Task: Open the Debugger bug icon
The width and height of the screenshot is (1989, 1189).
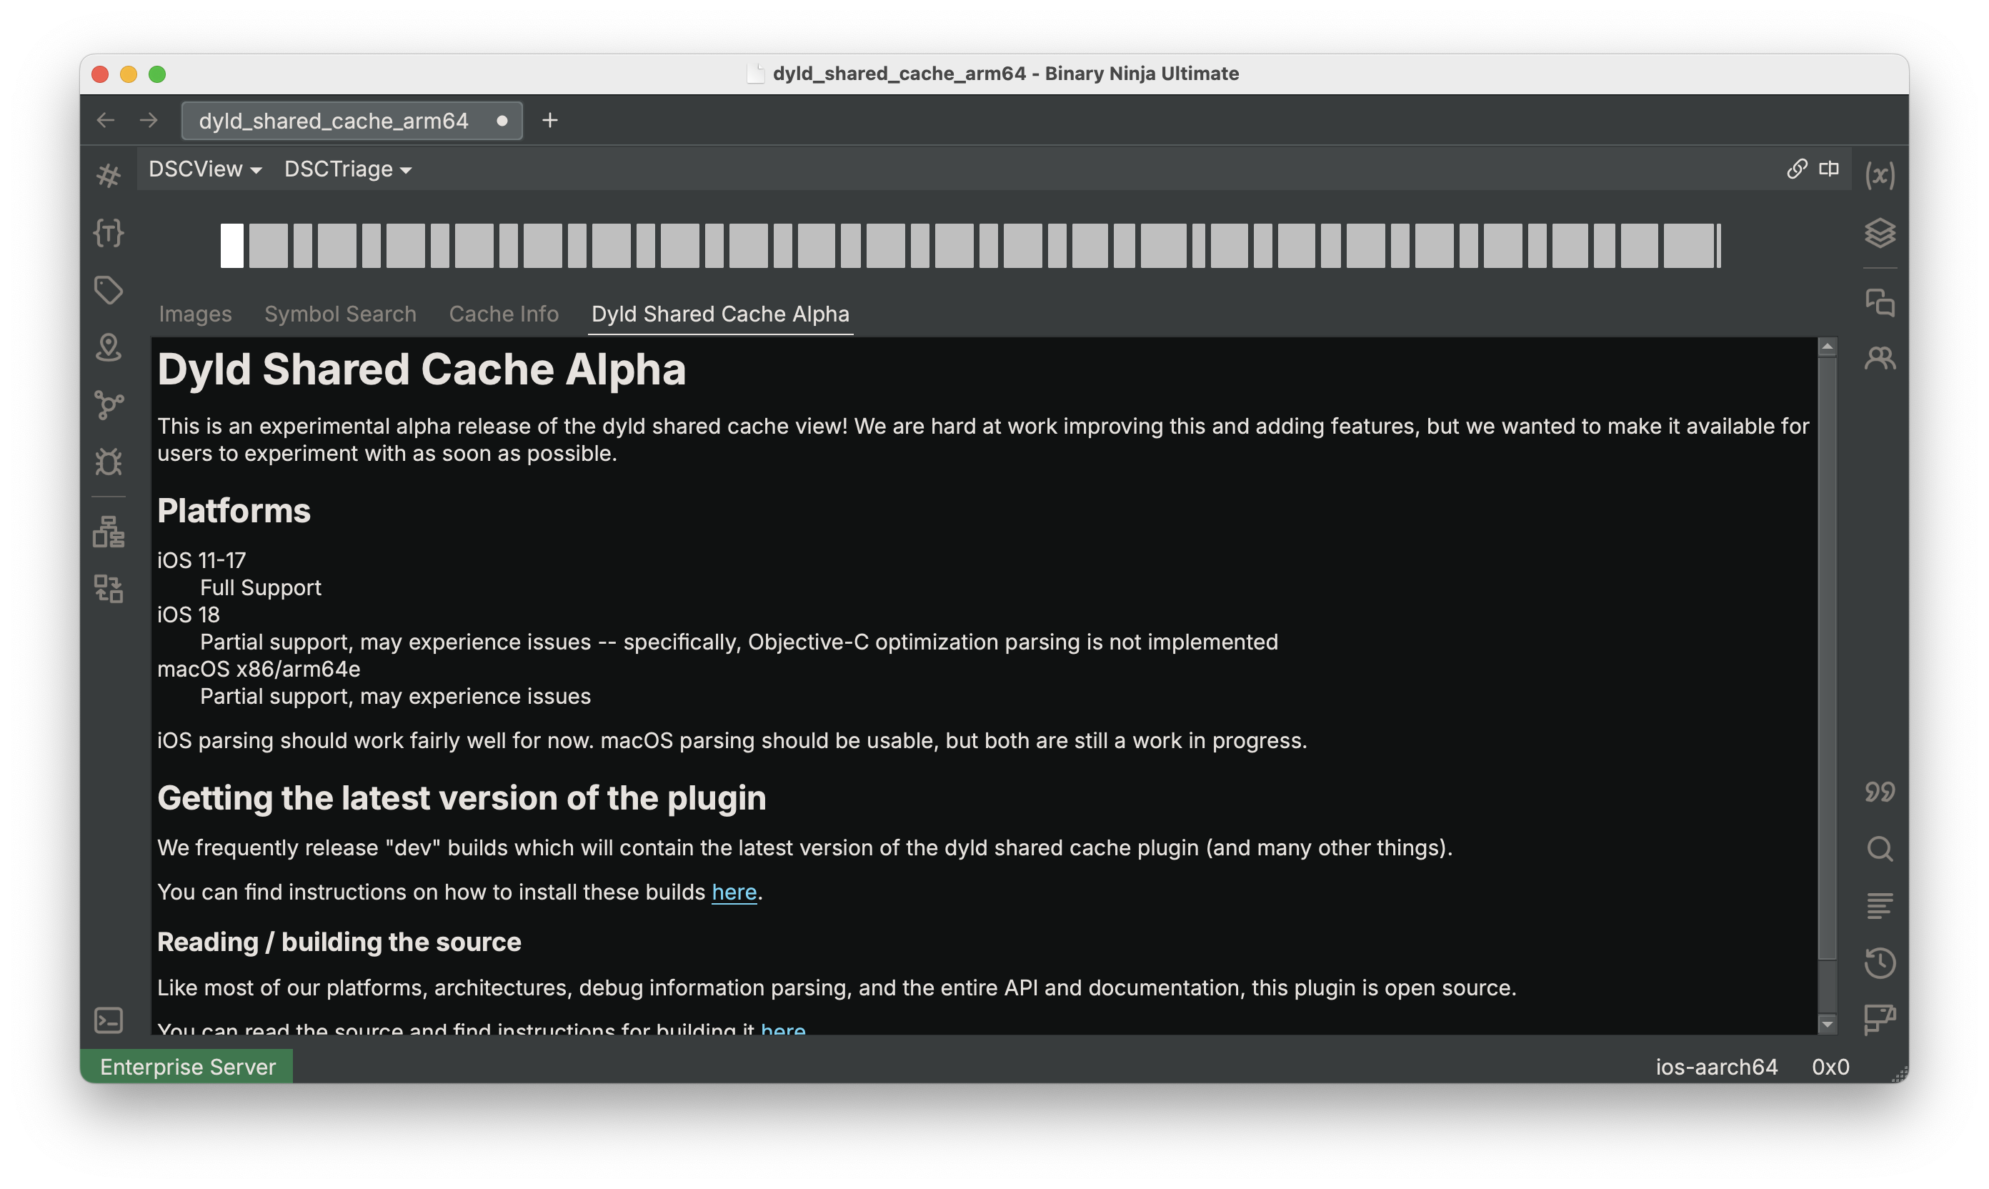Action: 108,462
